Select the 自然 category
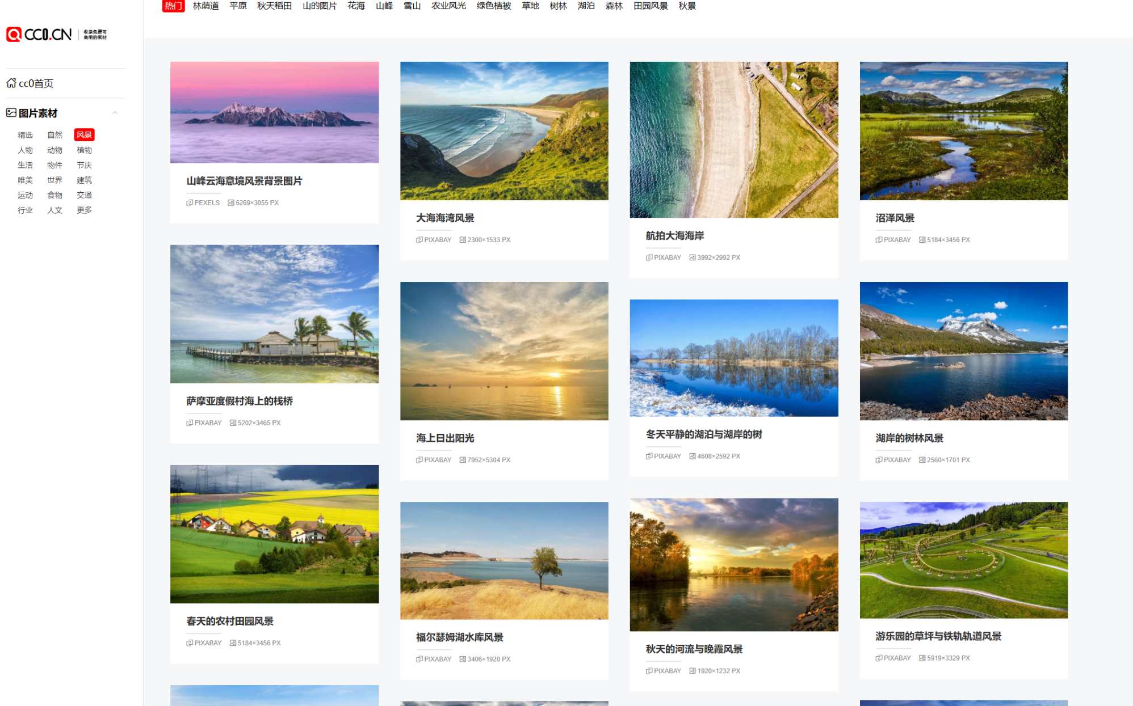Image resolution: width=1133 pixels, height=706 pixels. (54, 135)
